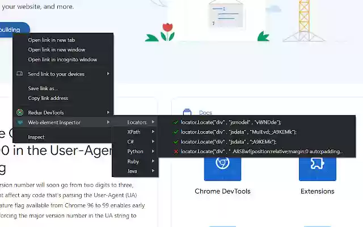Click the Docs icon
Viewport: 363px width, 227px height.
187,112
